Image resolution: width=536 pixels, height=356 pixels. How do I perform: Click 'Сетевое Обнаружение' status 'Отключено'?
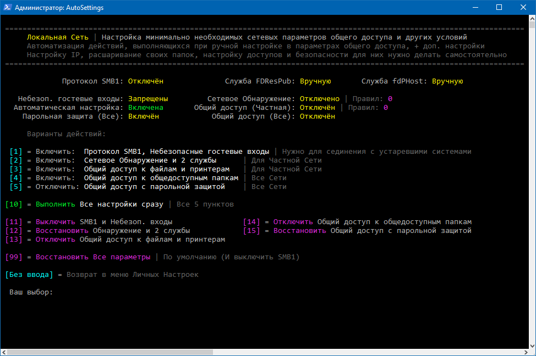pyautogui.click(x=320, y=99)
